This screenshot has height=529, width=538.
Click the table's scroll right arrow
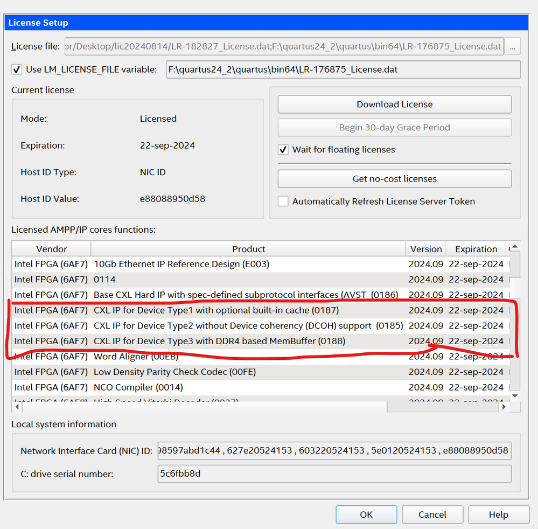click(504, 407)
